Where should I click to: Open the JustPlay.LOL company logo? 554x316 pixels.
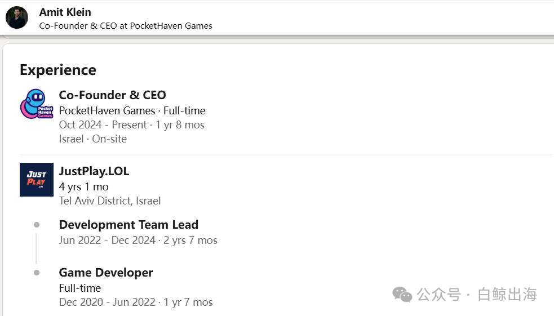coord(37,179)
